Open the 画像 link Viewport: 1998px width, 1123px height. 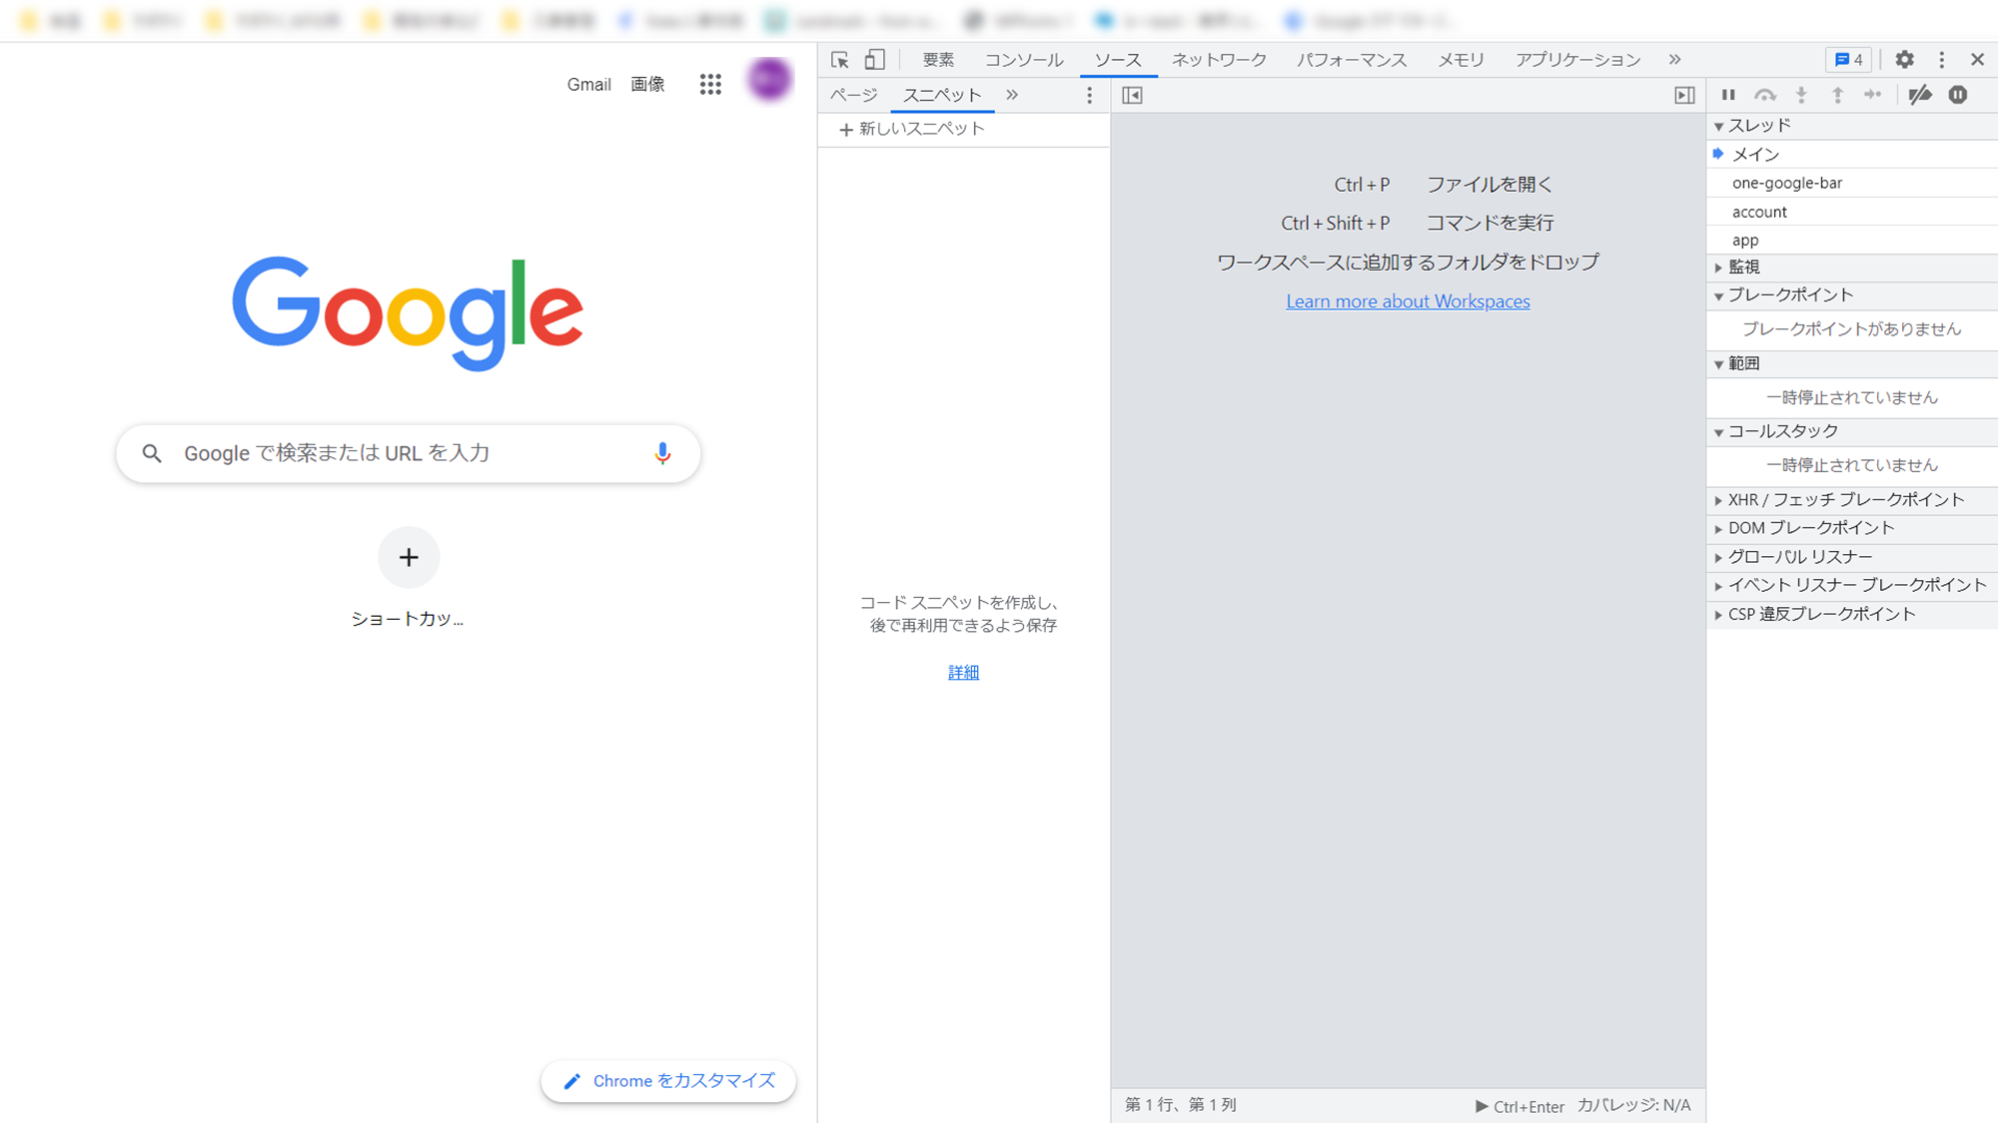click(647, 85)
